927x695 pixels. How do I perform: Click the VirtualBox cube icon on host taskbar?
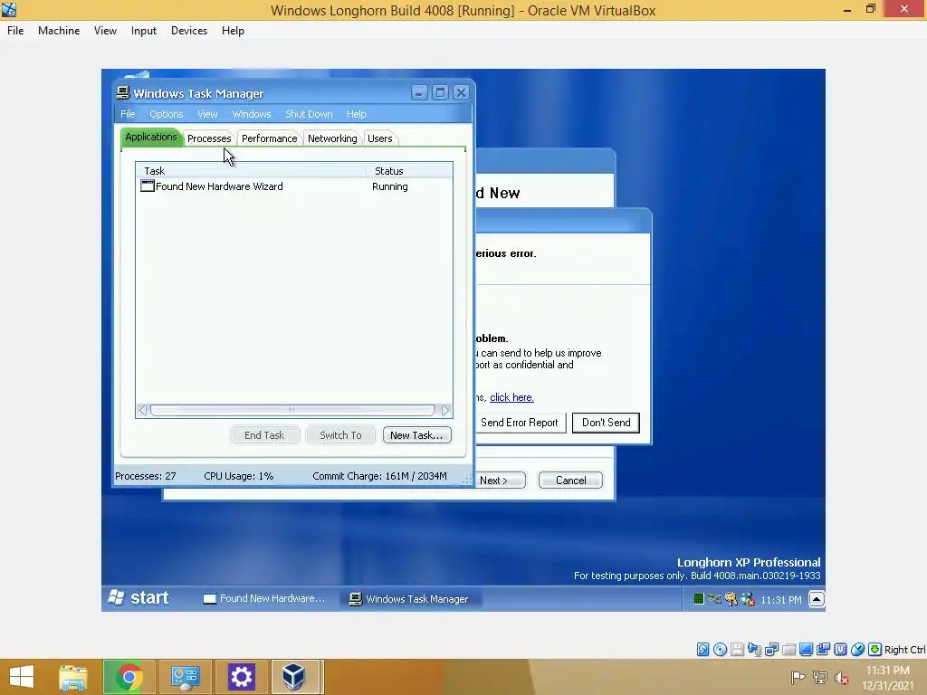(x=294, y=677)
